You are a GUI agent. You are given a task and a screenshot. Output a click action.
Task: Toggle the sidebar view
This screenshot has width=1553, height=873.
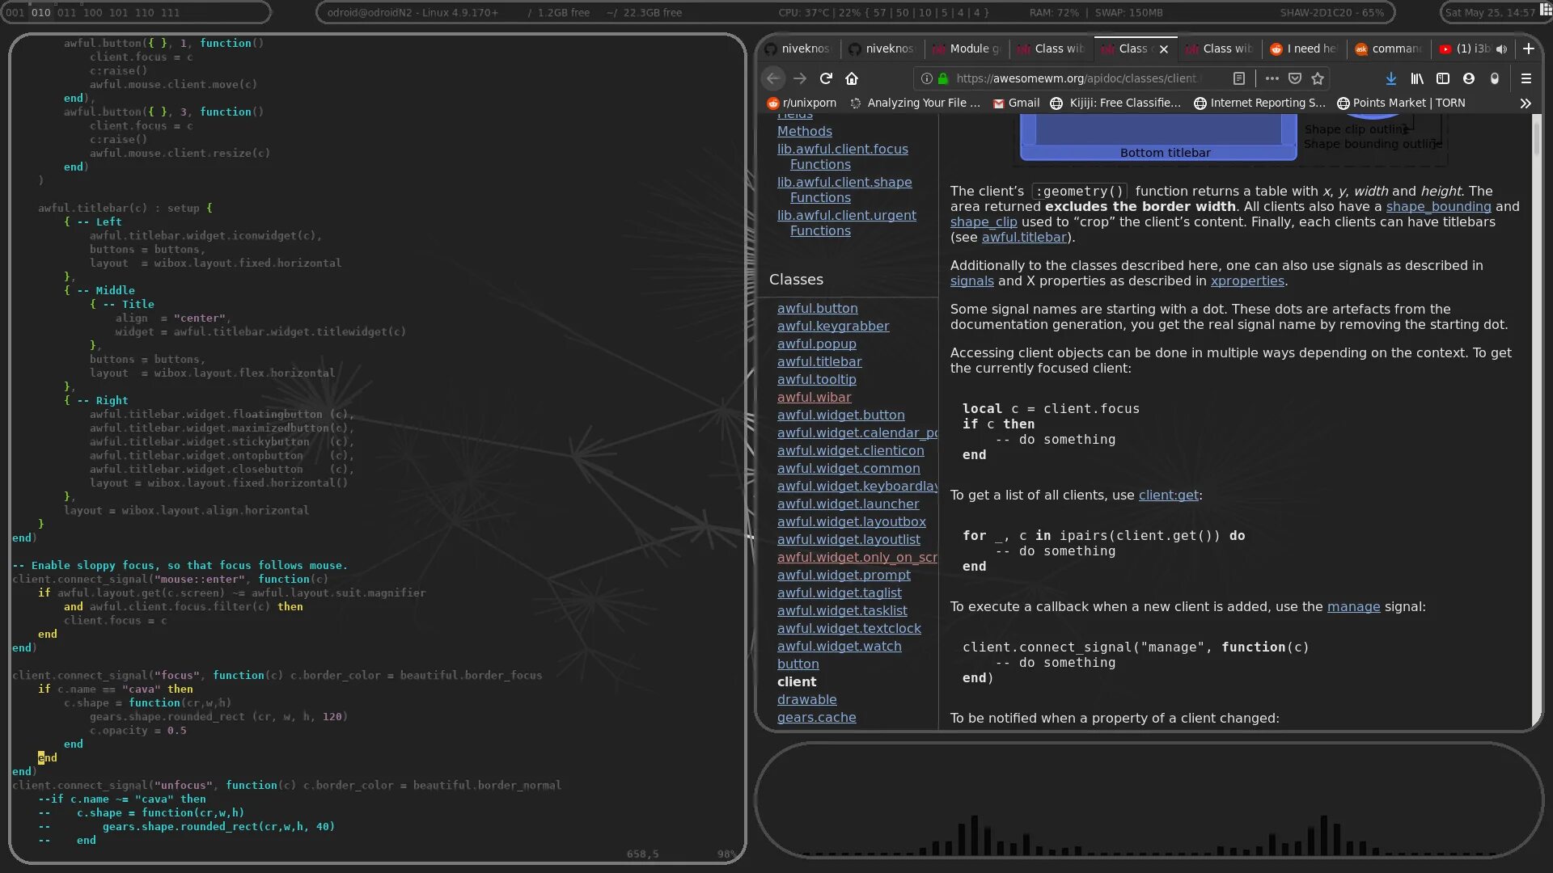1443,78
